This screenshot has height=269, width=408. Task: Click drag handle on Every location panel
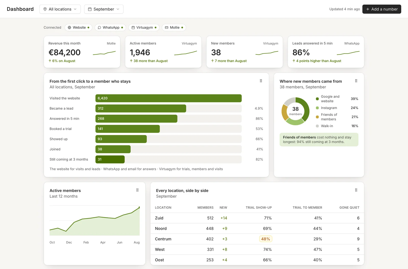click(x=356, y=190)
